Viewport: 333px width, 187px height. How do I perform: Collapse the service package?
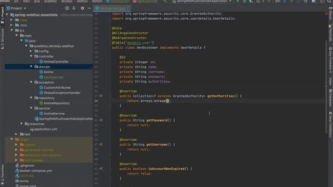tap(31, 108)
